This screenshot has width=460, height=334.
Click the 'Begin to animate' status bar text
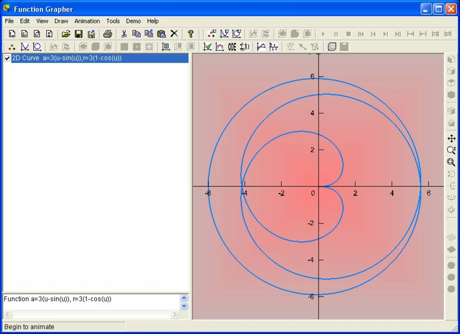click(x=29, y=327)
